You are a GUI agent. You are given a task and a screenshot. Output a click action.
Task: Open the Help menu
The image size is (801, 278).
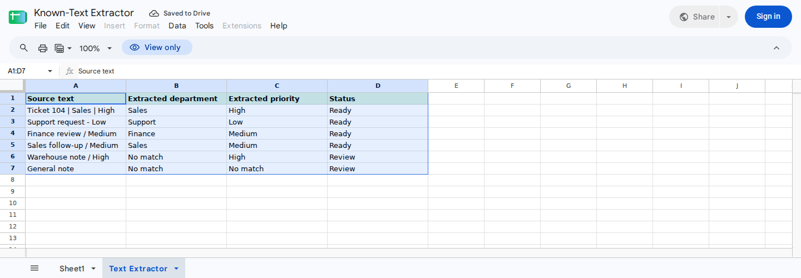[279, 26]
